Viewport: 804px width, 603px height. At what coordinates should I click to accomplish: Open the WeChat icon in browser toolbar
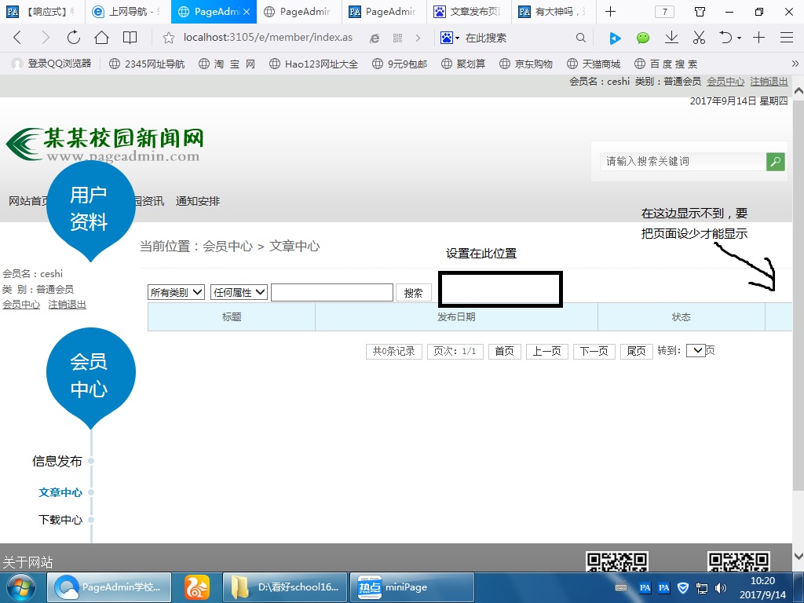643,38
